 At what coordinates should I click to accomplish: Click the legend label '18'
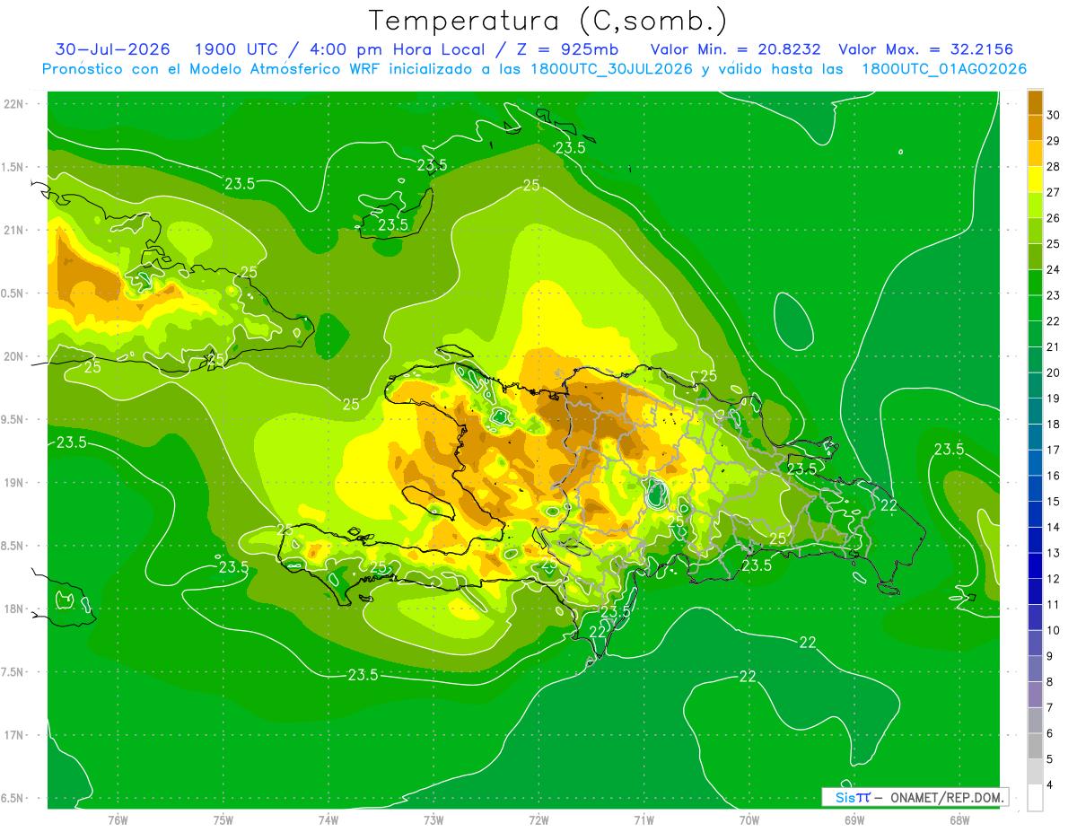point(1054,425)
